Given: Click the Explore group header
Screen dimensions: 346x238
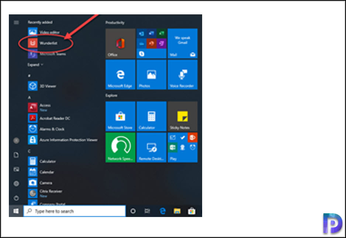Looking at the screenshot, I should click(111, 95).
